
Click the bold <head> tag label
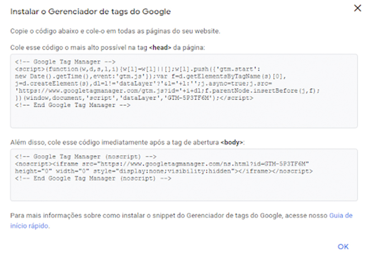160,48
